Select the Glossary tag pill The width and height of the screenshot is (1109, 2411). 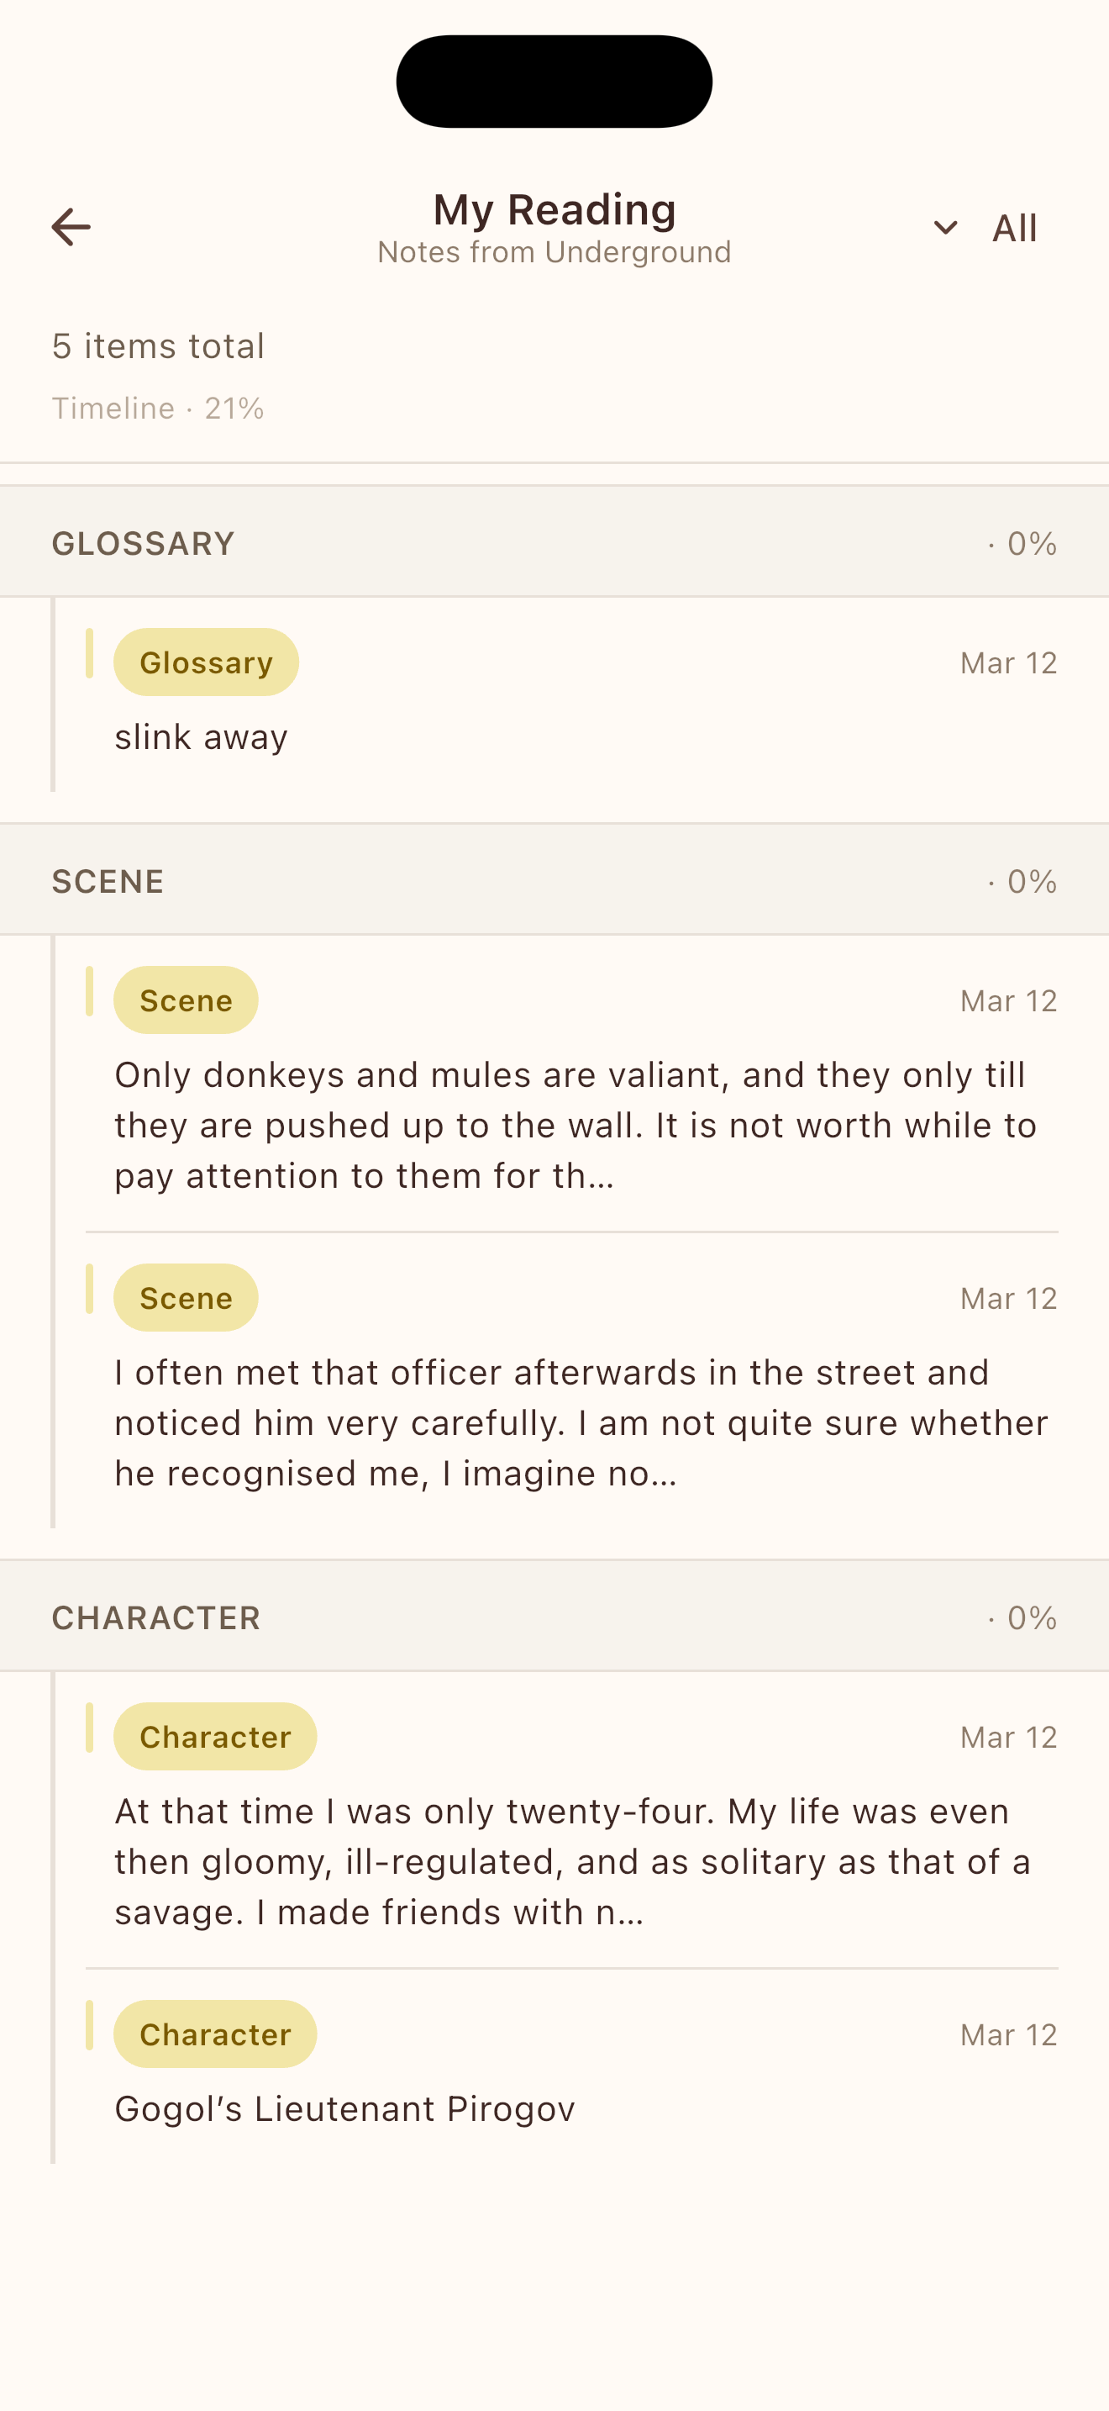click(x=206, y=662)
